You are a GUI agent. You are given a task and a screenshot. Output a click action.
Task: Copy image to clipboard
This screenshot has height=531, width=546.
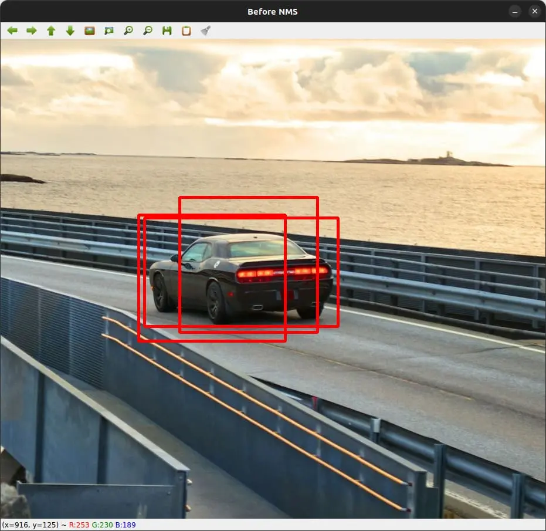pos(186,31)
